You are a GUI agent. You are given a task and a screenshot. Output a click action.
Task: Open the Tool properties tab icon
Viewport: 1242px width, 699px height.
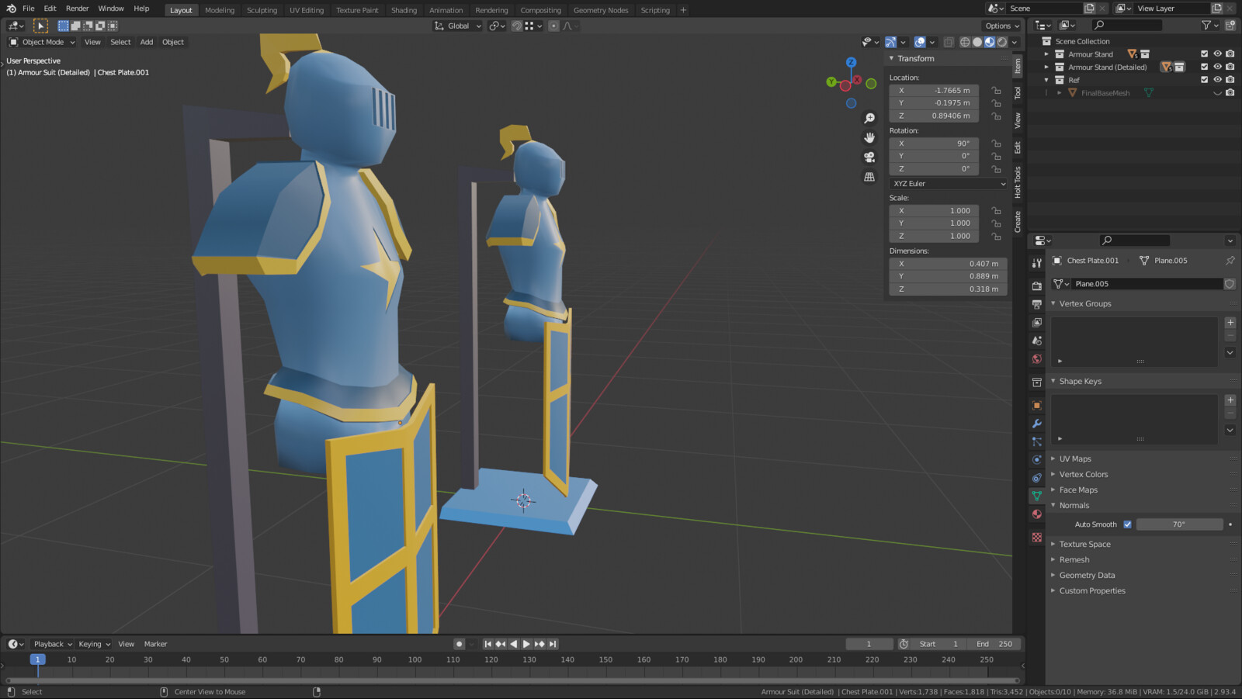pyautogui.click(x=1036, y=263)
